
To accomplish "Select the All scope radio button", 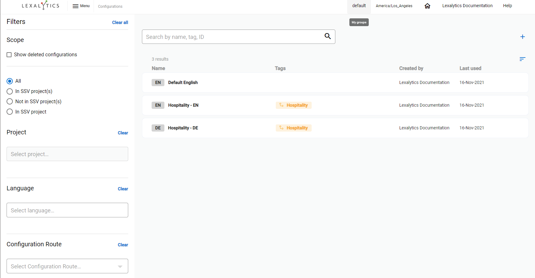I will [x=10, y=81].
